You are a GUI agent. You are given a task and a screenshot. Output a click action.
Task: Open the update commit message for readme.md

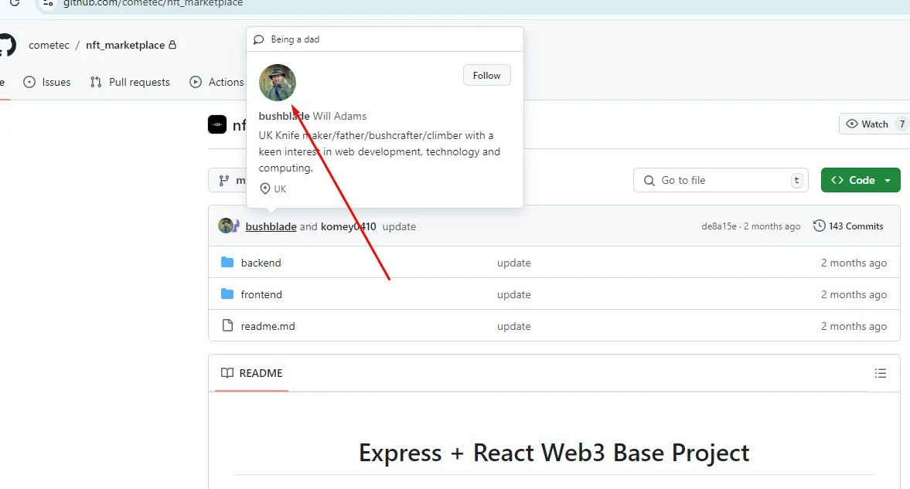point(513,327)
